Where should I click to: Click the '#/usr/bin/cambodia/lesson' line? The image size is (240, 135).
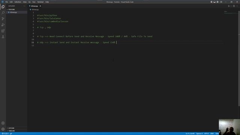[x=52, y=22]
